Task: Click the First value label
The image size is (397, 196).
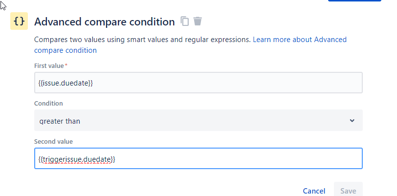Action: pos(49,65)
